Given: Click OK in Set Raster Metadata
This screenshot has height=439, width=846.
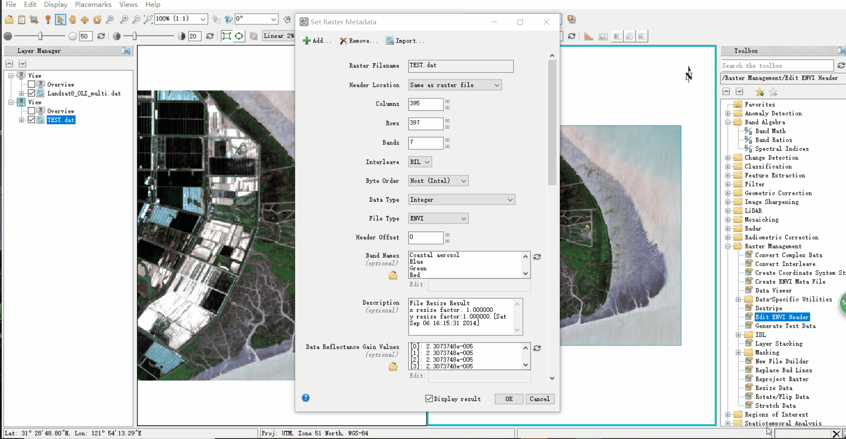Looking at the screenshot, I should point(509,399).
